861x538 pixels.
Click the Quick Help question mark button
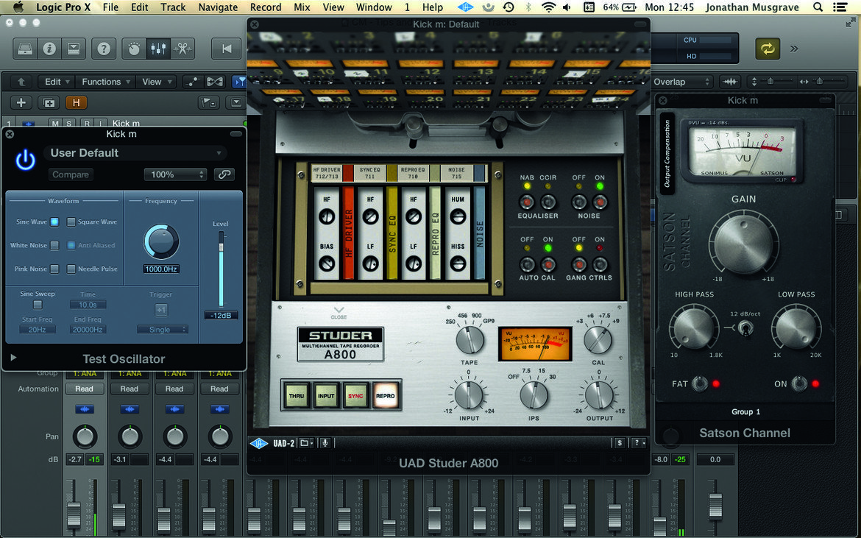pyautogui.click(x=104, y=49)
